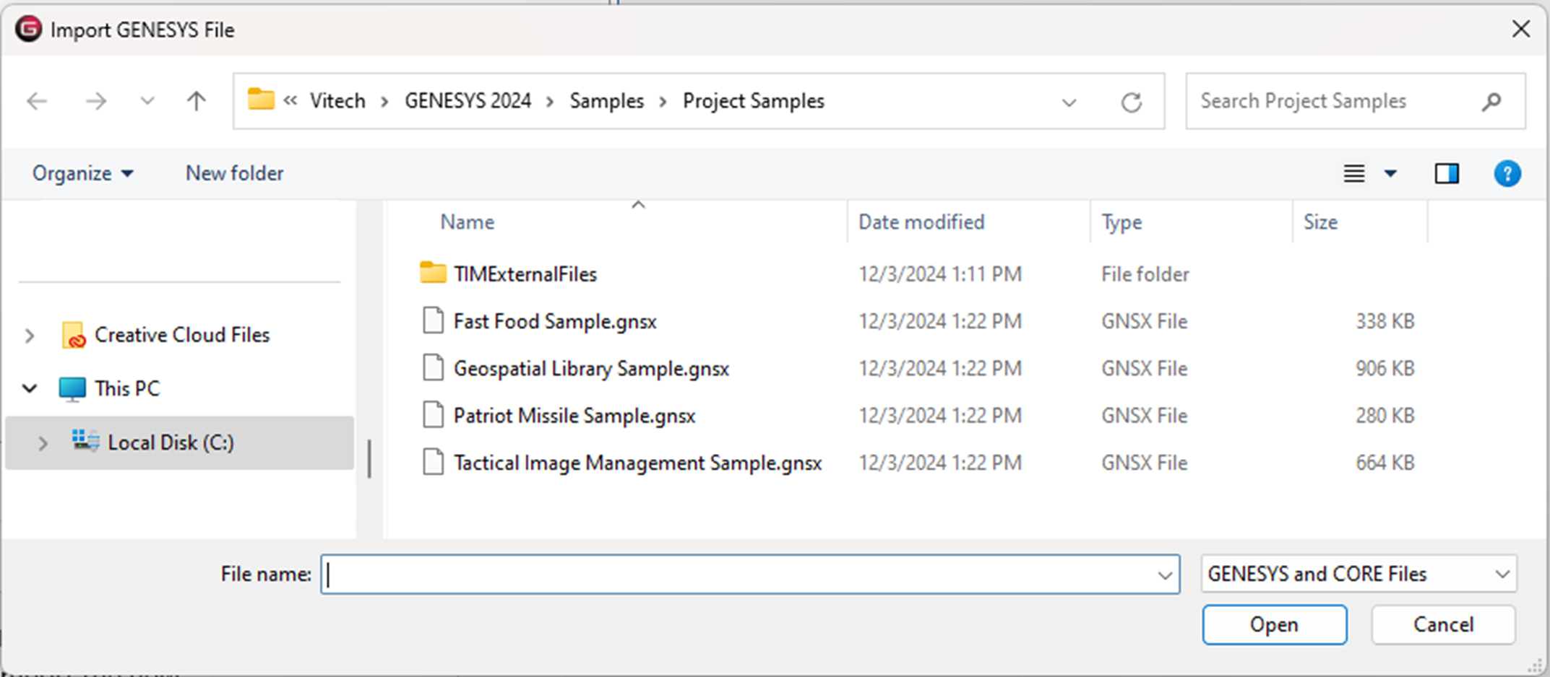Create a New folder
Image resolution: width=1550 pixels, height=677 pixels.
233,173
